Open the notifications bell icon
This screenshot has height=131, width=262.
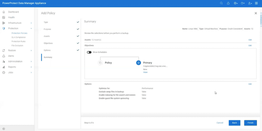coord(228,3)
